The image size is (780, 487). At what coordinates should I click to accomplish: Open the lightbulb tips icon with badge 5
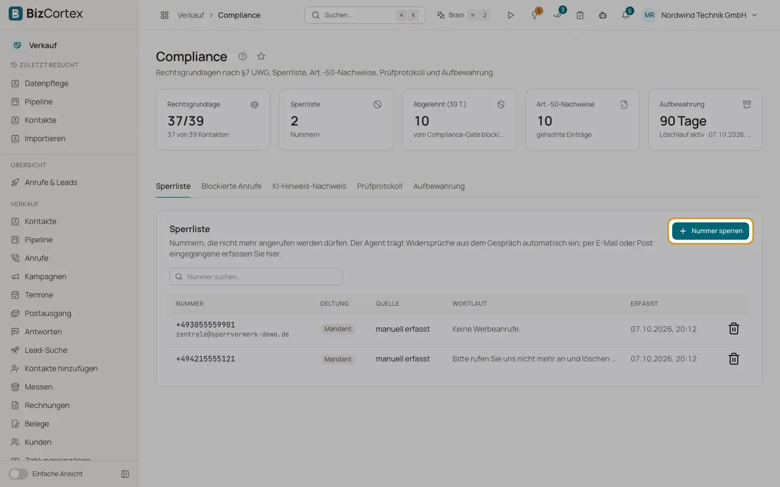click(535, 15)
